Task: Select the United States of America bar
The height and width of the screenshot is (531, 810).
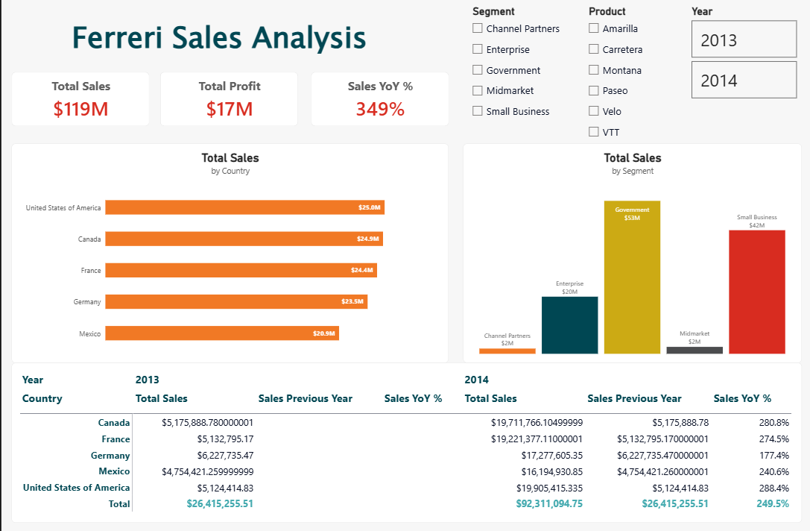Action: pos(245,207)
